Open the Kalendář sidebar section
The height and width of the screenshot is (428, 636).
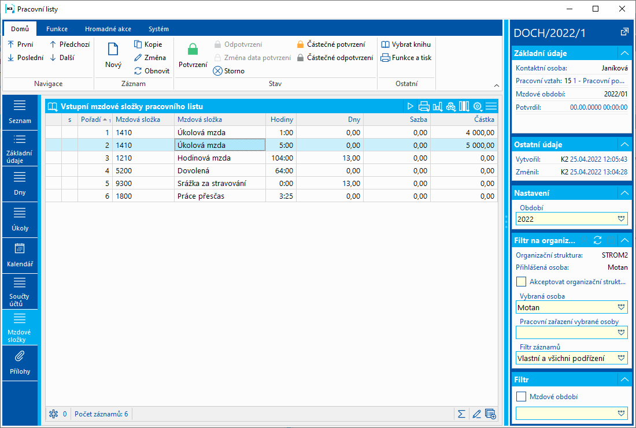20,255
